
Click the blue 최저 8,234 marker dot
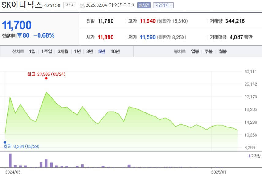[x=5, y=142]
